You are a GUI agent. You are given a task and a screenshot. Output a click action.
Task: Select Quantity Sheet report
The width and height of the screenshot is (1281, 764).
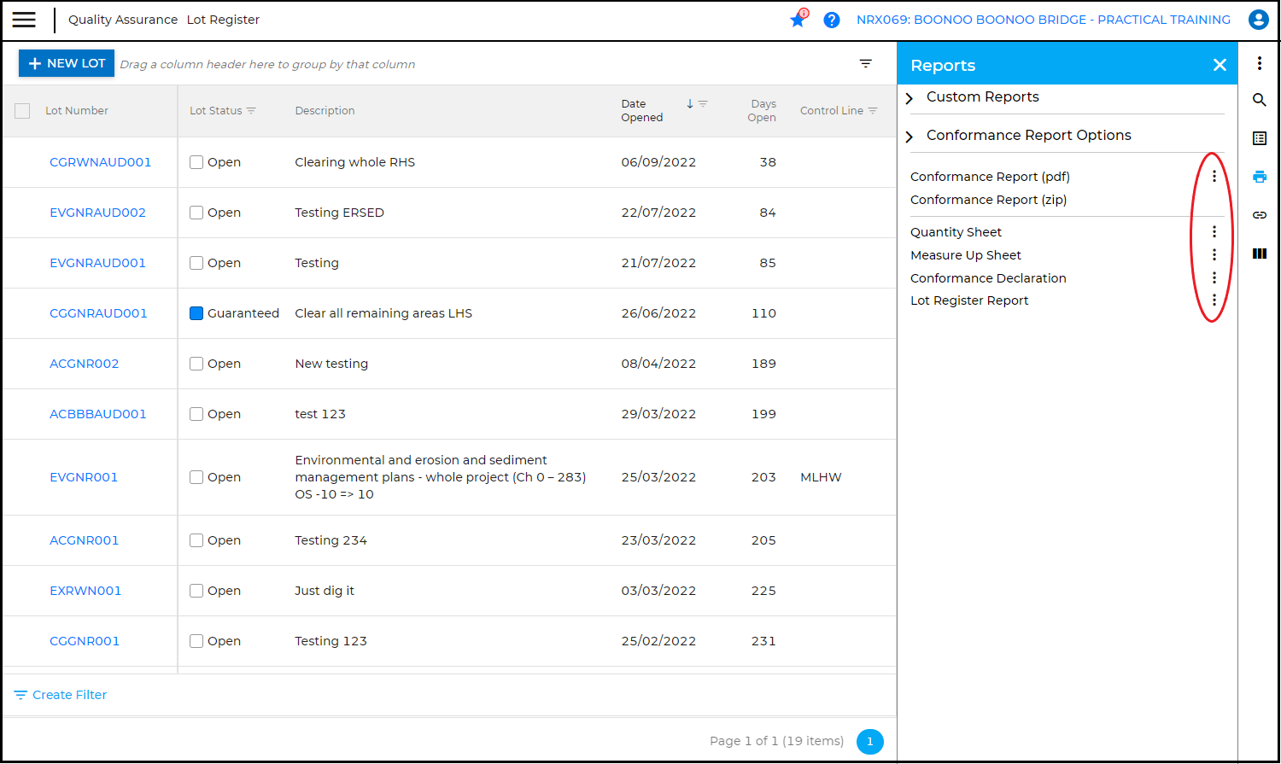point(956,232)
